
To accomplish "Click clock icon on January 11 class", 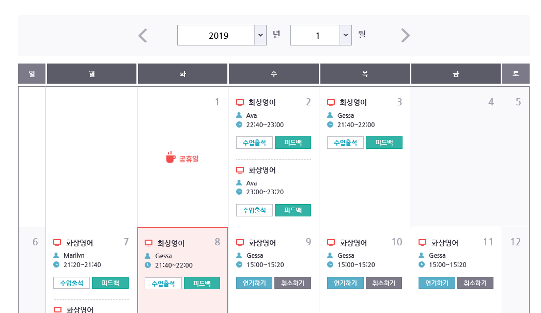I will [422, 264].
